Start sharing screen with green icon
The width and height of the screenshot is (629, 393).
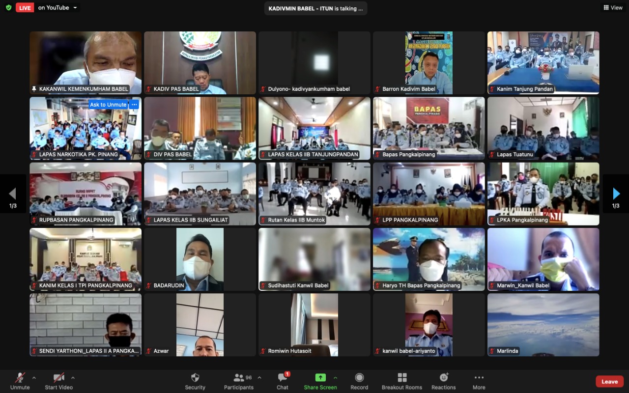tap(320, 381)
